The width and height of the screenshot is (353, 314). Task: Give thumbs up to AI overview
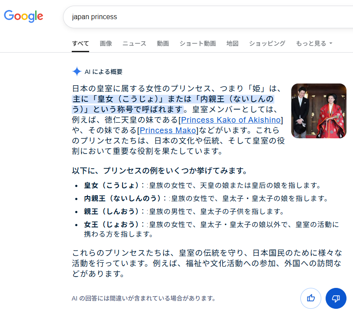[x=311, y=298]
